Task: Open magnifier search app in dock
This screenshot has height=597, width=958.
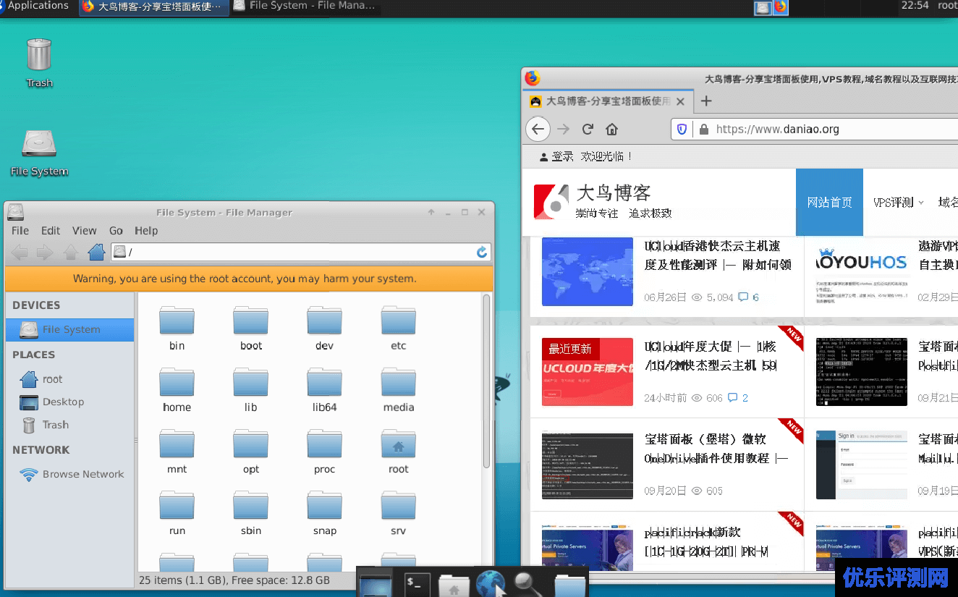Action: pos(528,583)
